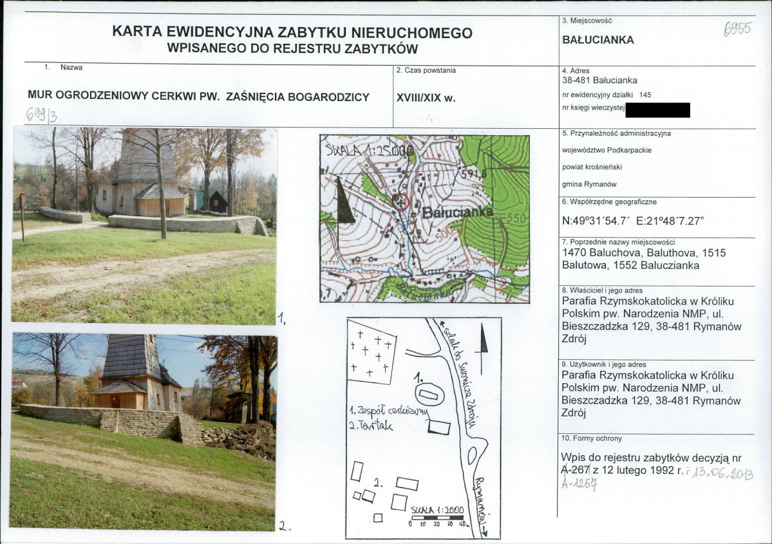
Task: Click '6. Współrzędne geograficzne' heading
Action: (x=609, y=202)
